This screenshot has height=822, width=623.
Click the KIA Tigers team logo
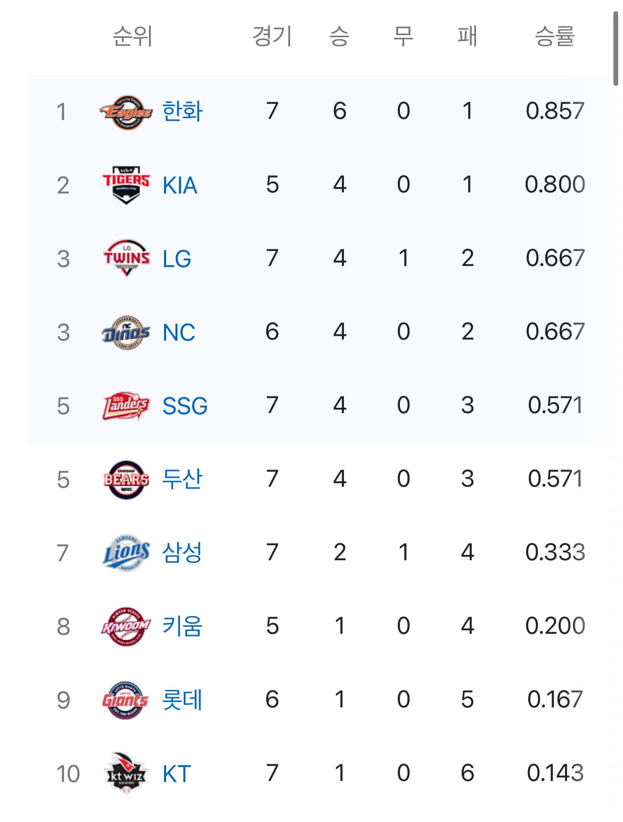[126, 185]
